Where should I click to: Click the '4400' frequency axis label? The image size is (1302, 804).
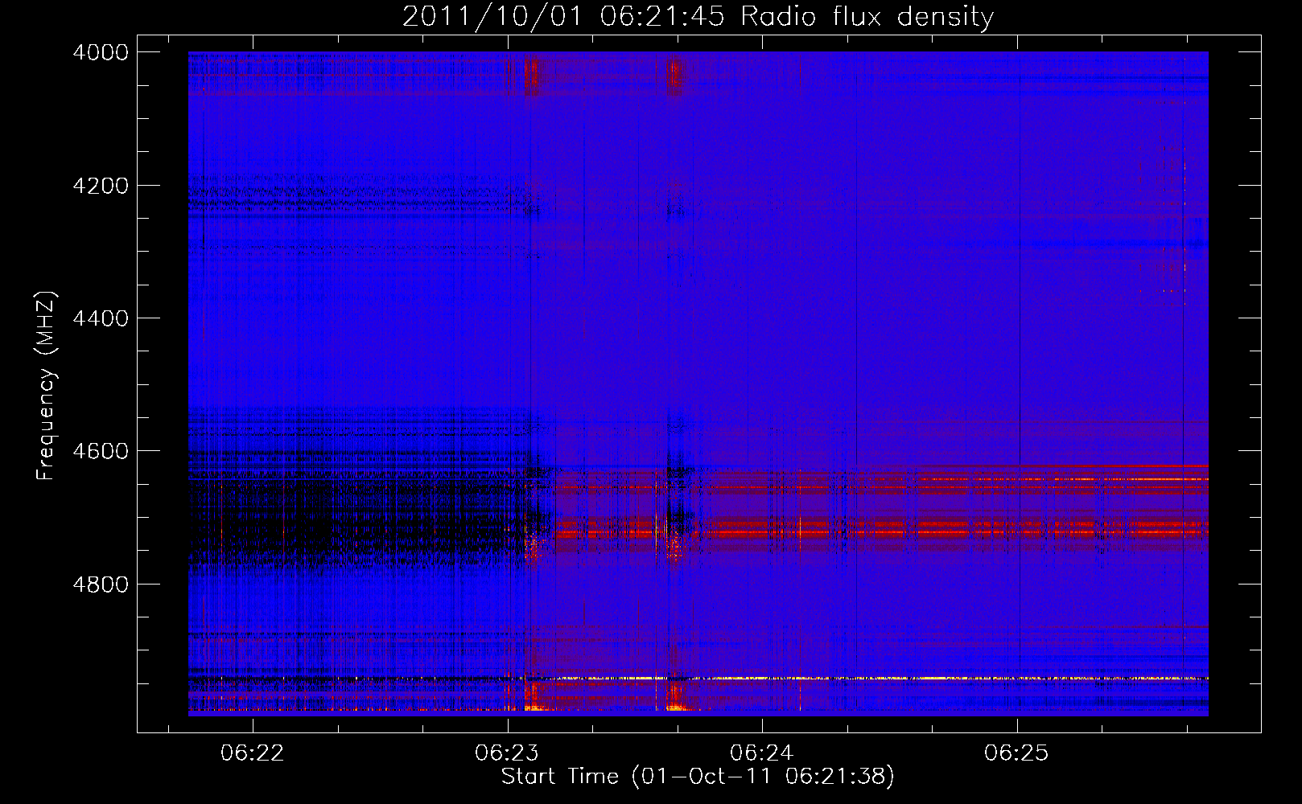click(x=101, y=318)
